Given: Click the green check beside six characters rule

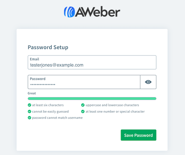Looking at the screenshot, I should click(x=29, y=105).
